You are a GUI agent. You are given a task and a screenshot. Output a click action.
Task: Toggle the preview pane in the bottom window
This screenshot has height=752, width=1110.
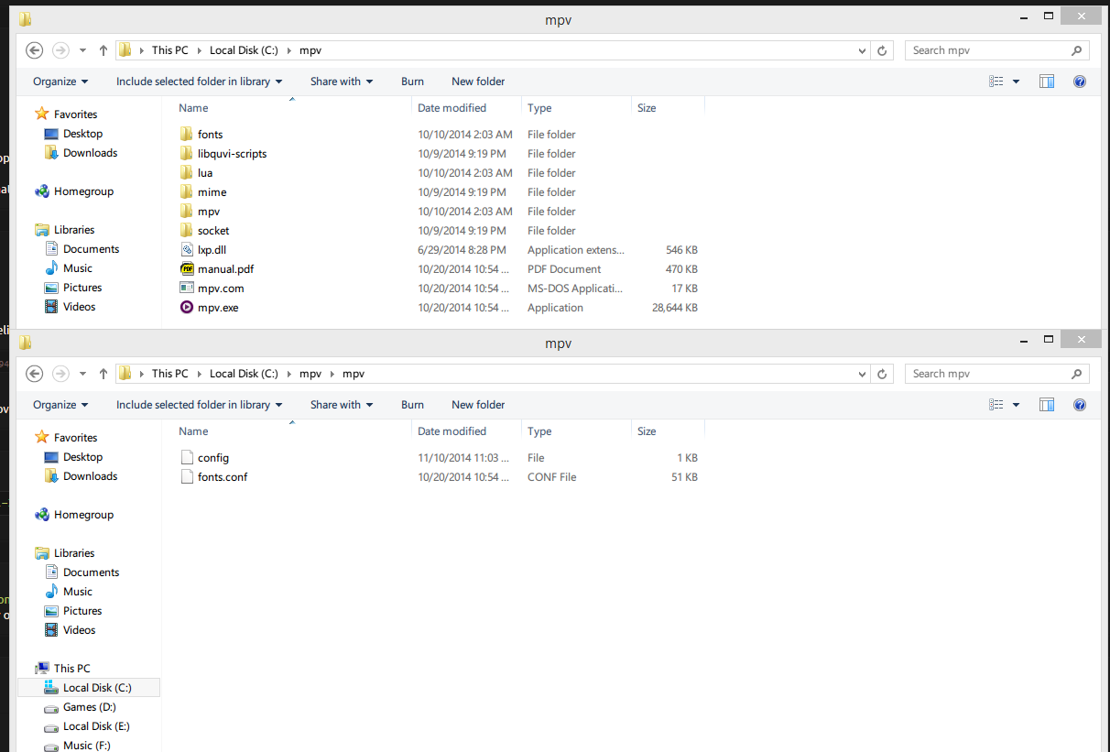point(1047,405)
